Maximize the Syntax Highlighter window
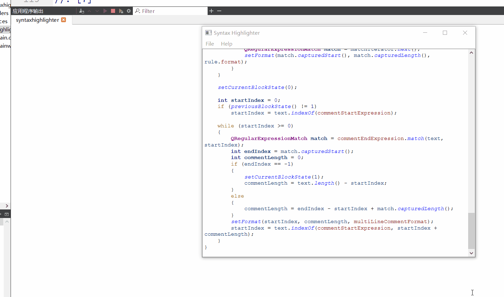 [445, 33]
